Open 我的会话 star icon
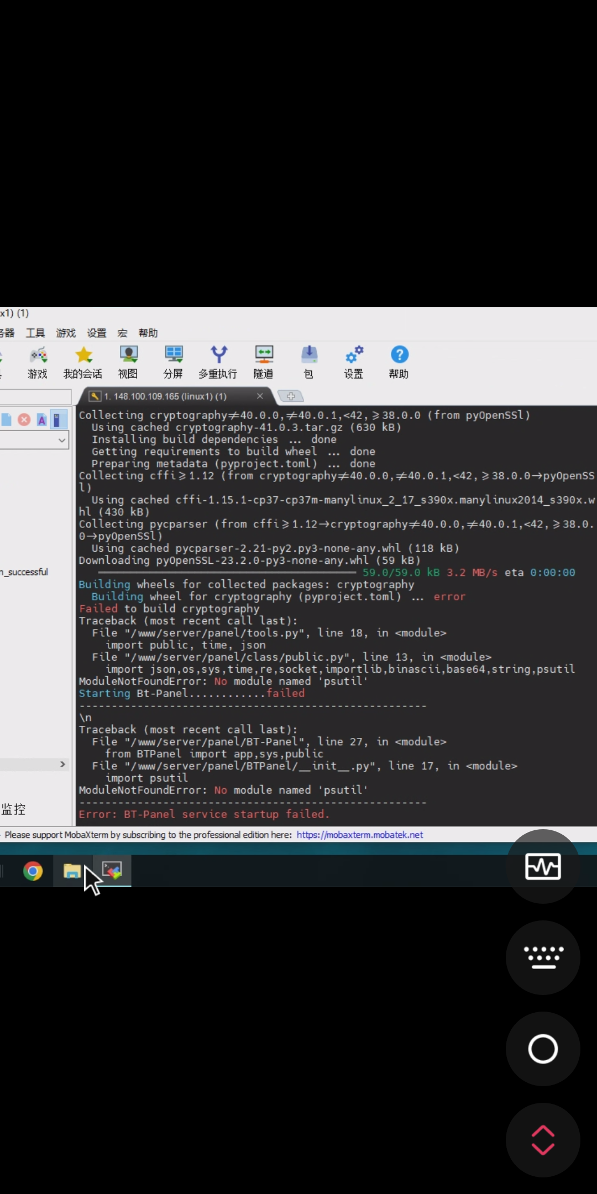 pos(83,362)
